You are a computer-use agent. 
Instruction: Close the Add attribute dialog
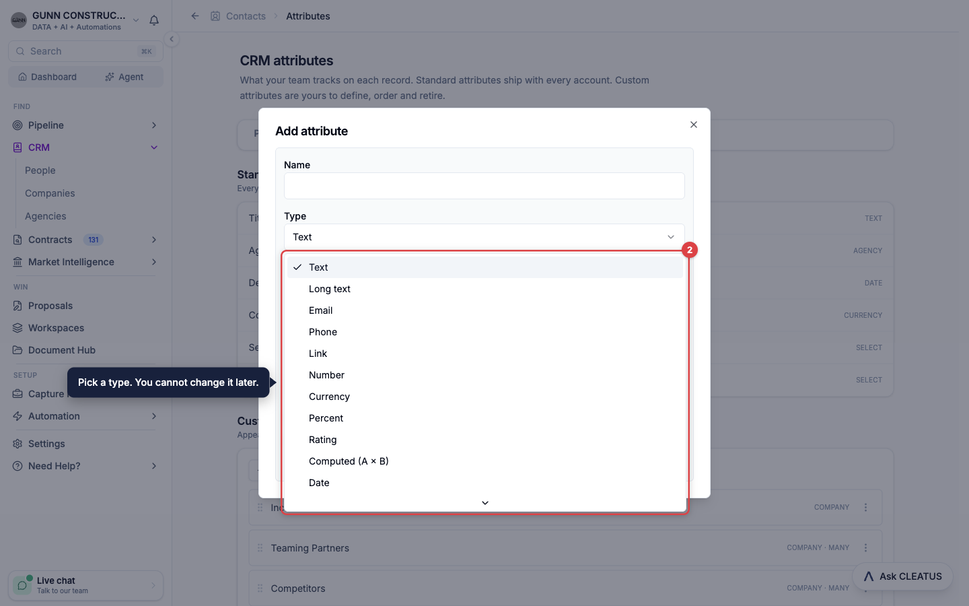click(x=694, y=125)
